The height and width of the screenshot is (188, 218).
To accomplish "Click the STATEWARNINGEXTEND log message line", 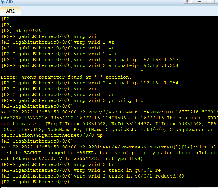I will 109,147.
